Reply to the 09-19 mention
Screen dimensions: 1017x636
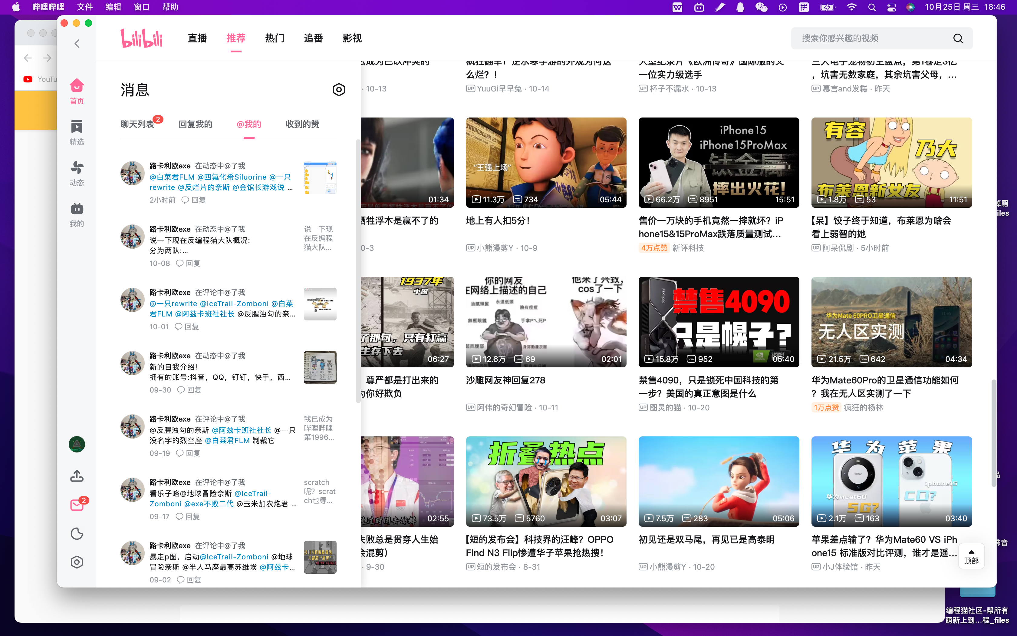tap(188, 453)
